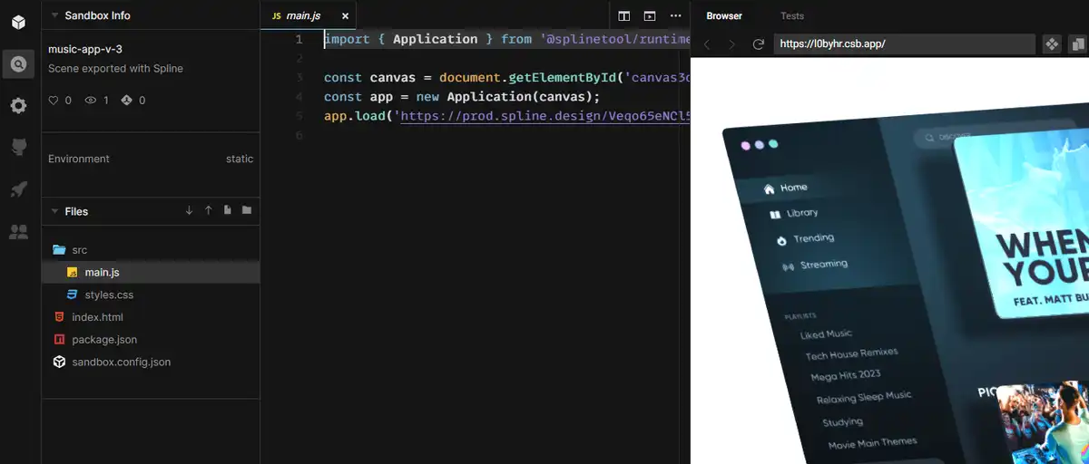Click the preview URL address field
The height and width of the screenshot is (464, 1089).
pyautogui.click(x=905, y=43)
